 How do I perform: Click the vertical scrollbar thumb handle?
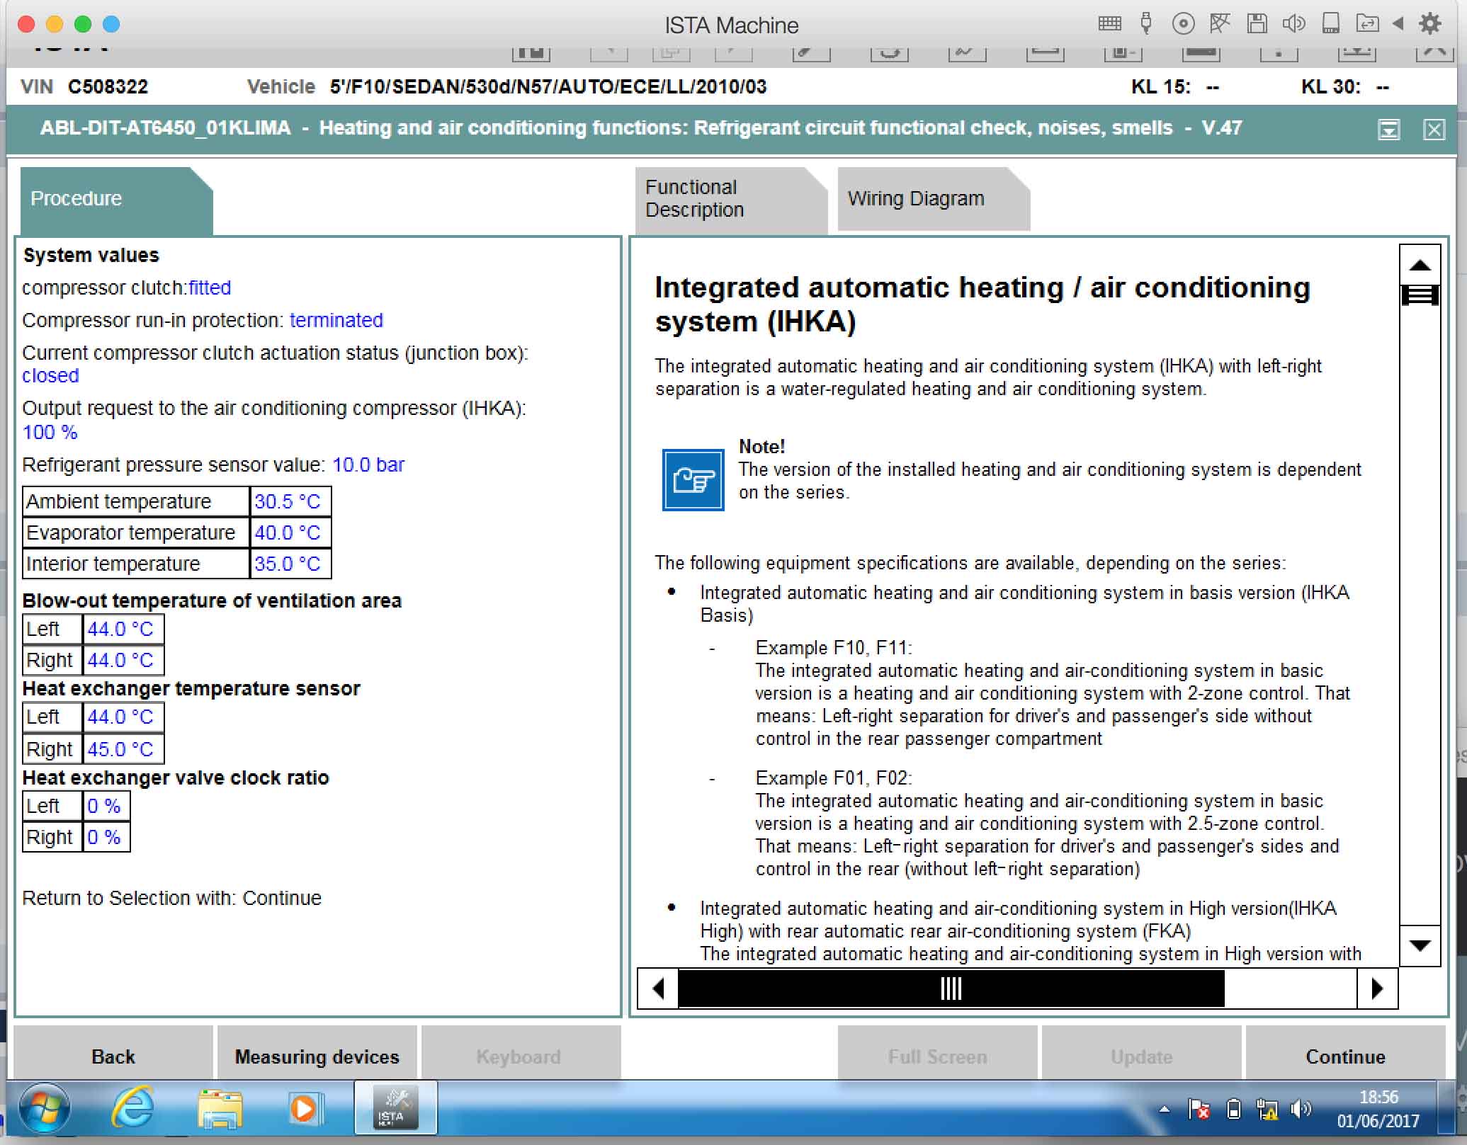[x=1420, y=295]
